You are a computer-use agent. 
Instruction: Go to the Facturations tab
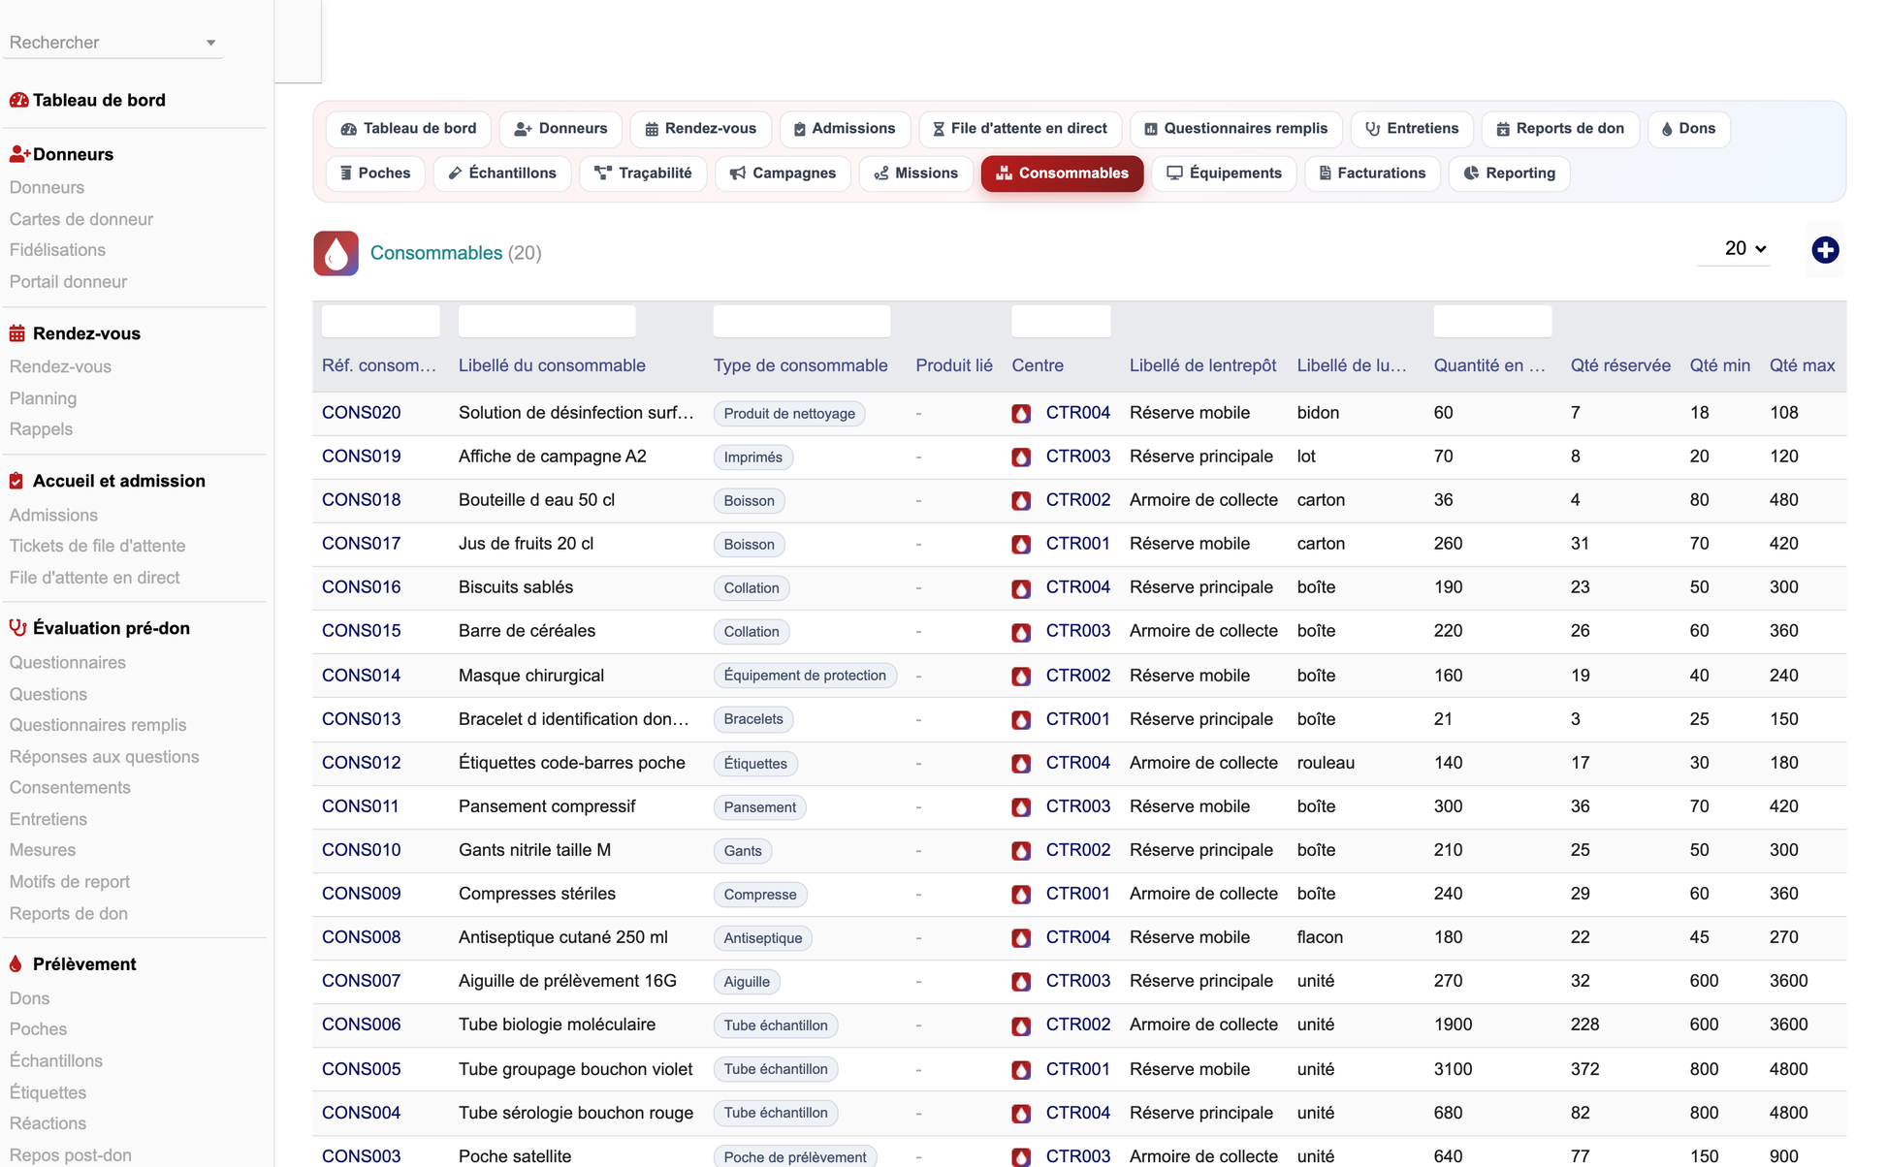click(1372, 173)
